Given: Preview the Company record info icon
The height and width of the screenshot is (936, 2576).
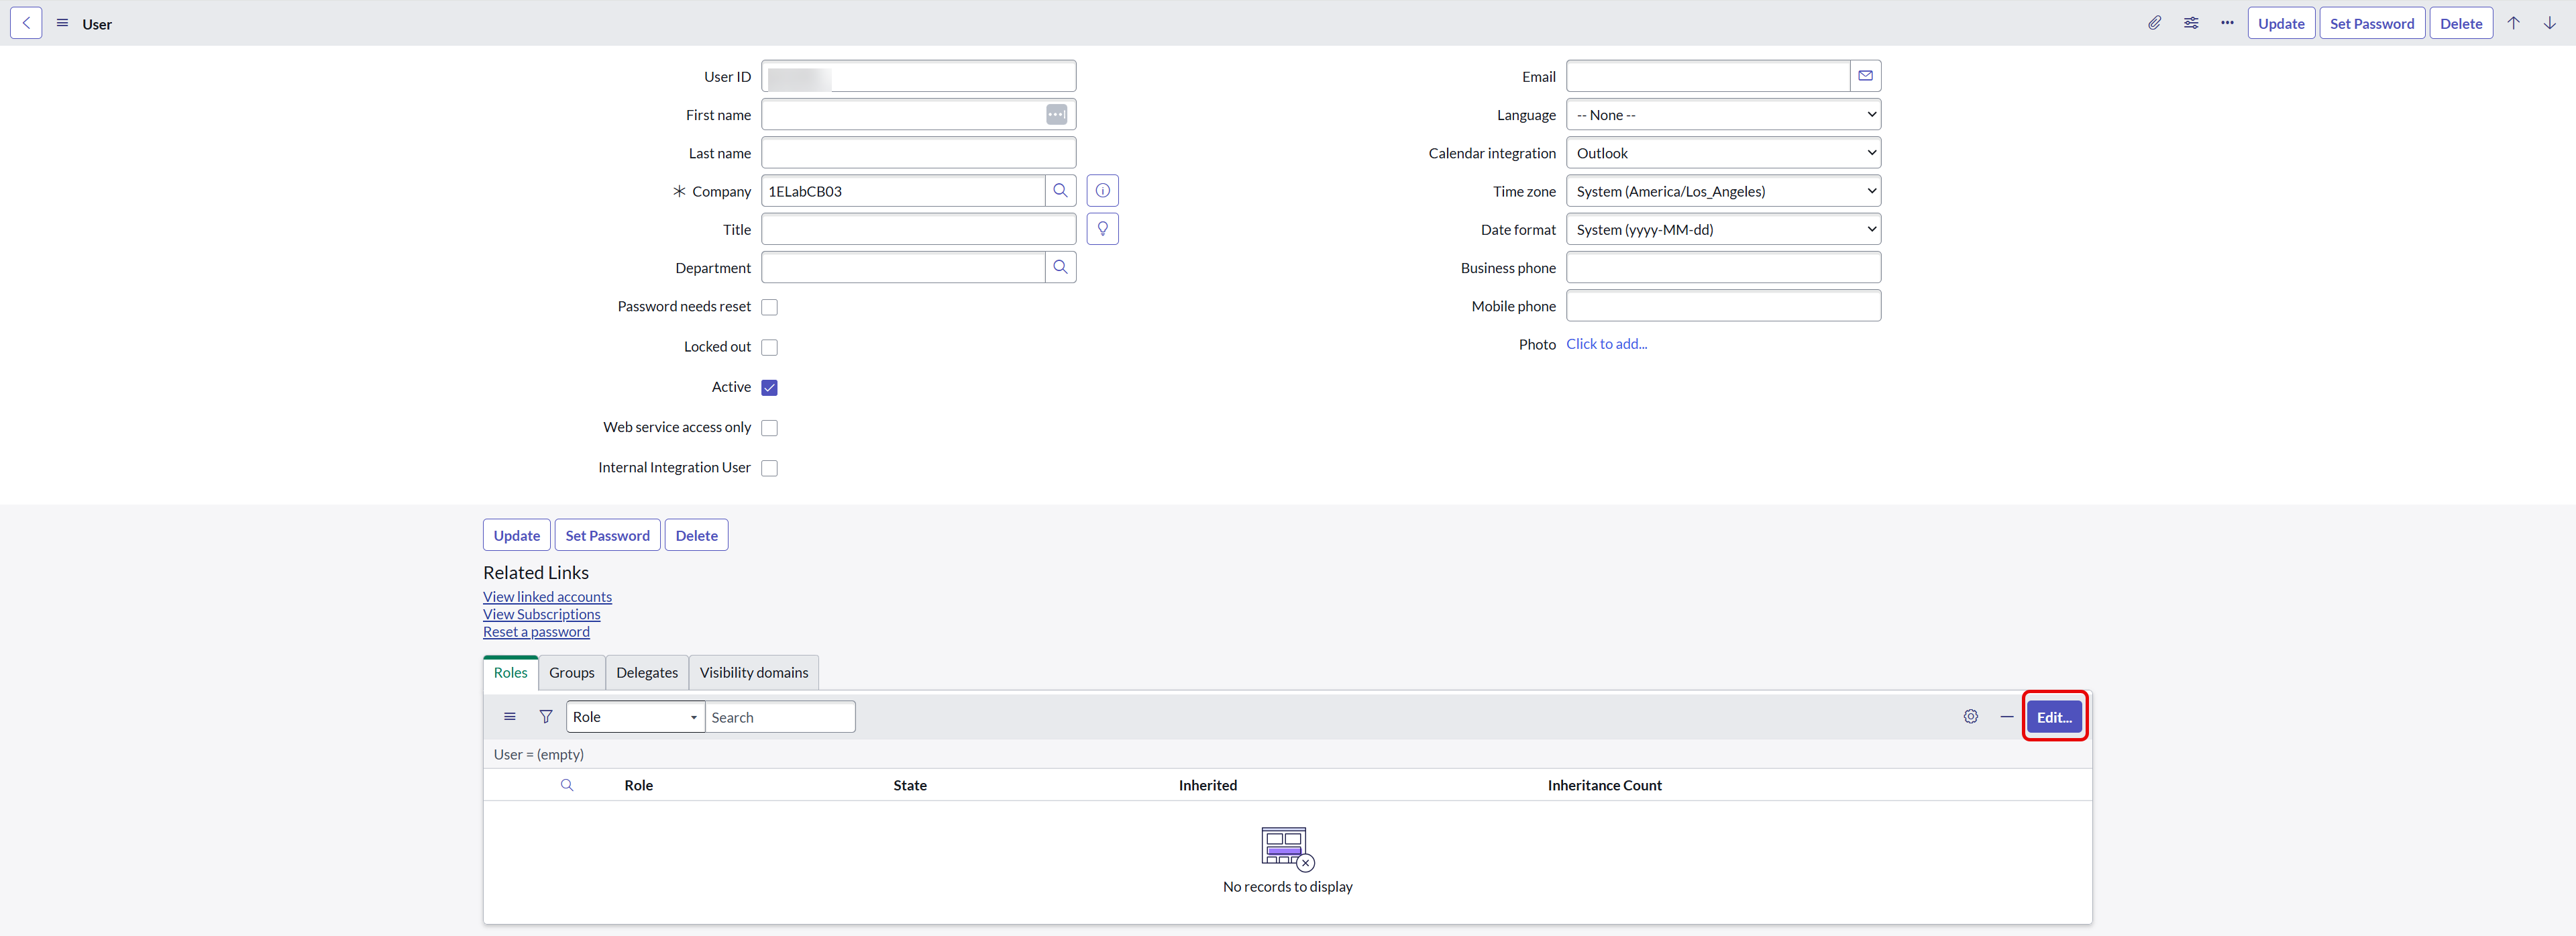Looking at the screenshot, I should coord(1102,191).
